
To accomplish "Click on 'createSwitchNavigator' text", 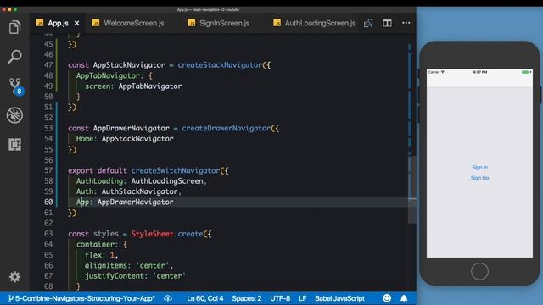I will tap(176, 170).
